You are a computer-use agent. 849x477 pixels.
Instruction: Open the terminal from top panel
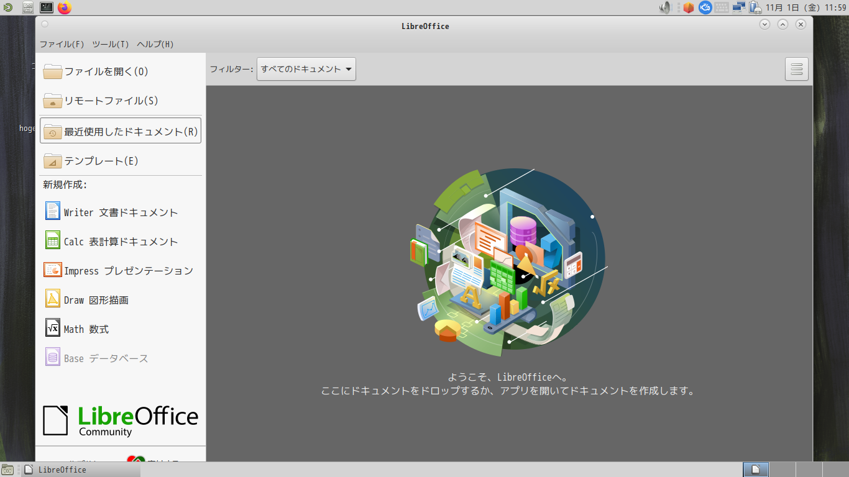(x=47, y=7)
